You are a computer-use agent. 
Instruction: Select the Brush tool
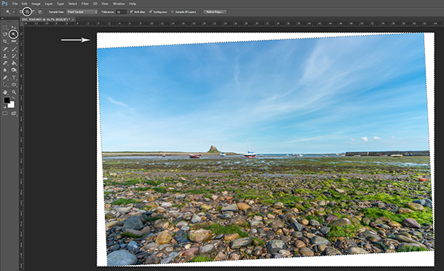coord(13,49)
